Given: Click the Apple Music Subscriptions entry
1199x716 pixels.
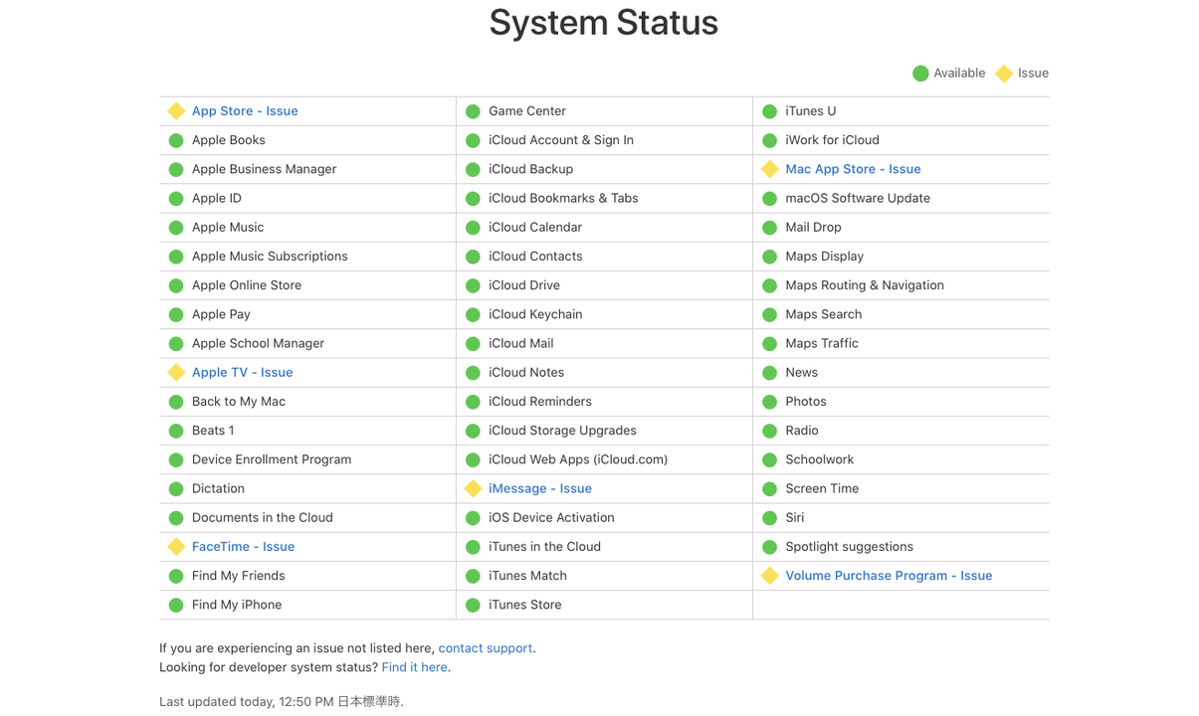Looking at the screenshot, I should point(270,256).
